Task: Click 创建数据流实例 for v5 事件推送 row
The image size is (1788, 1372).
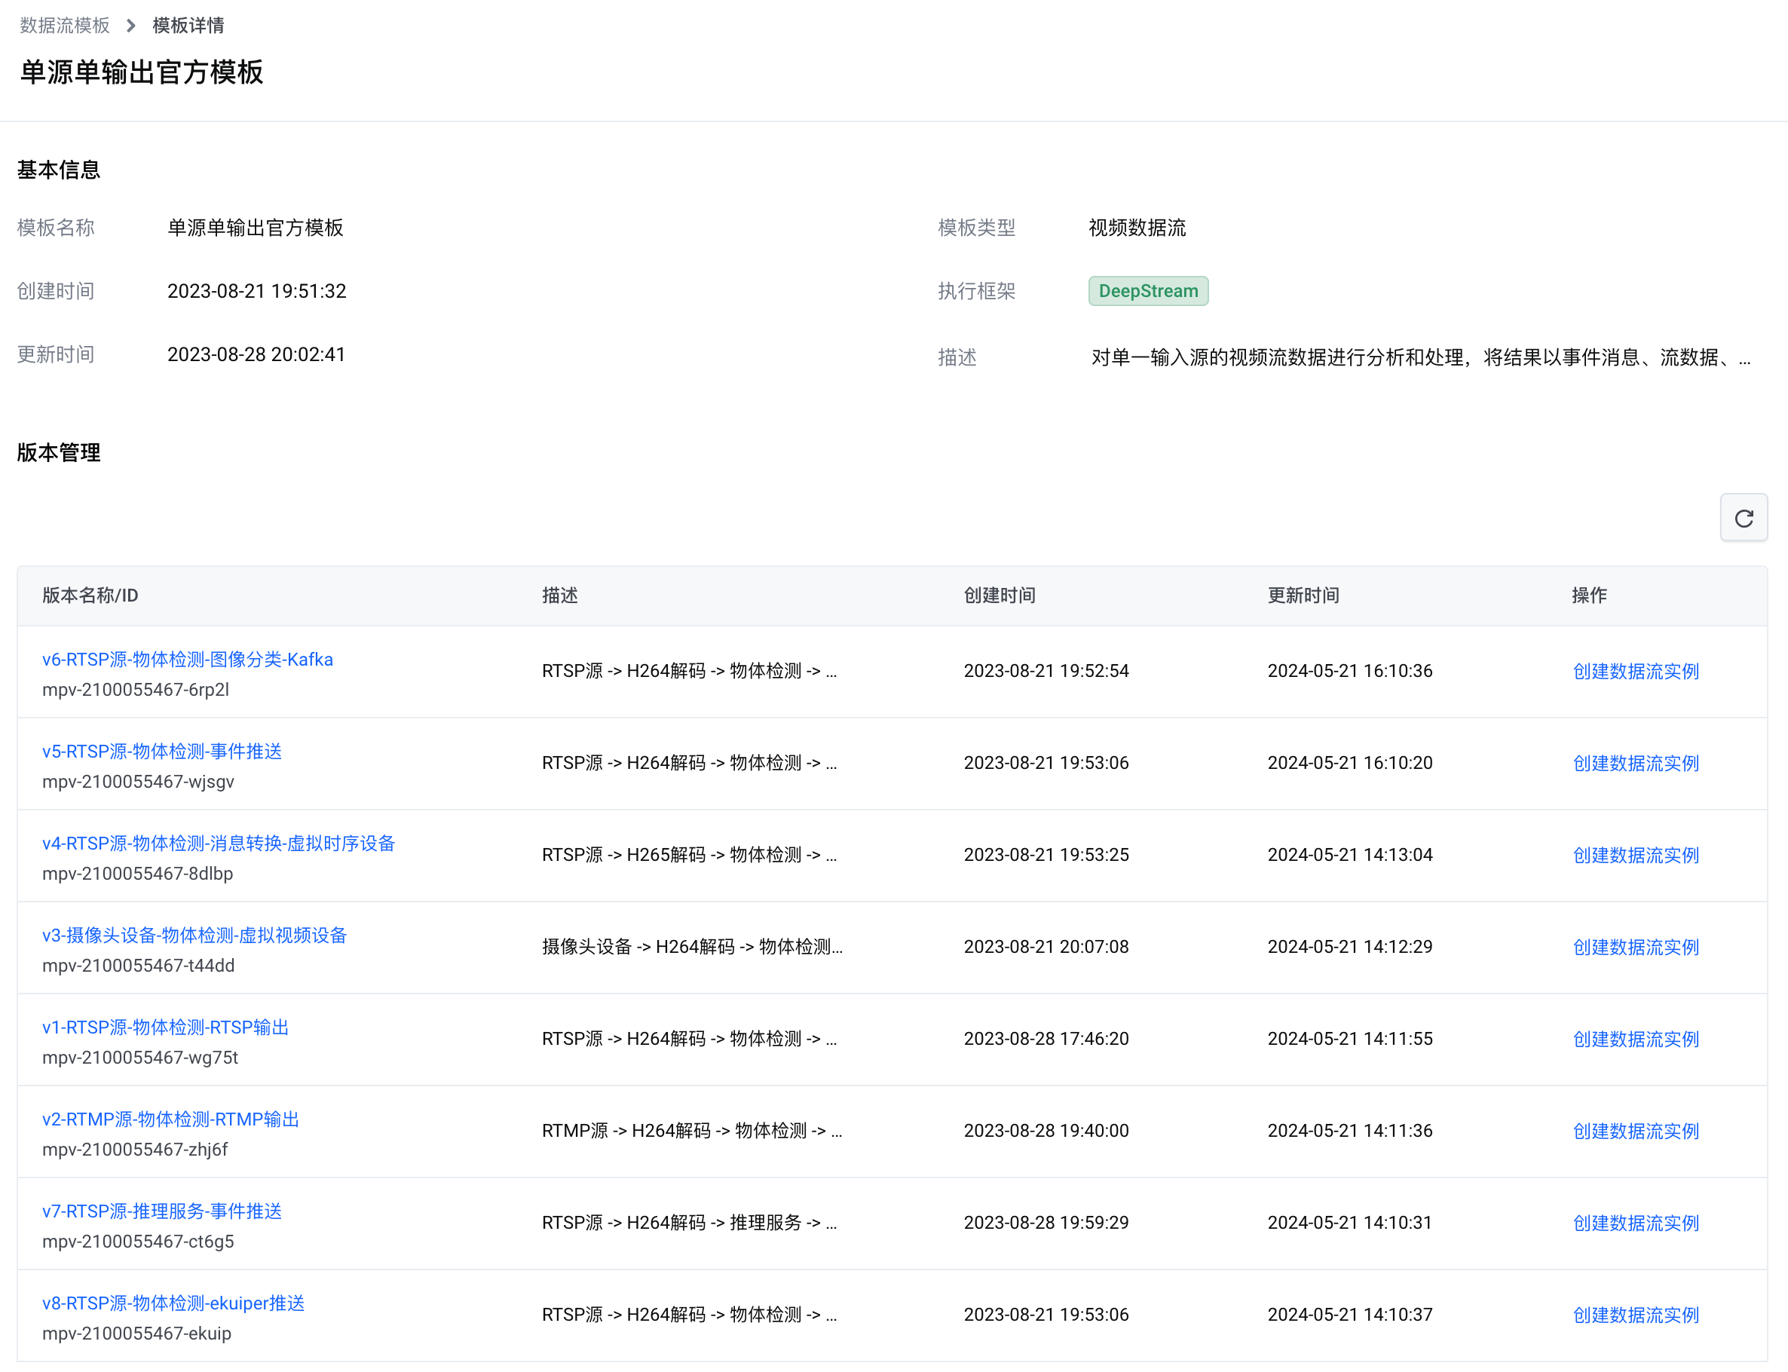Action: coord(1635,763)
